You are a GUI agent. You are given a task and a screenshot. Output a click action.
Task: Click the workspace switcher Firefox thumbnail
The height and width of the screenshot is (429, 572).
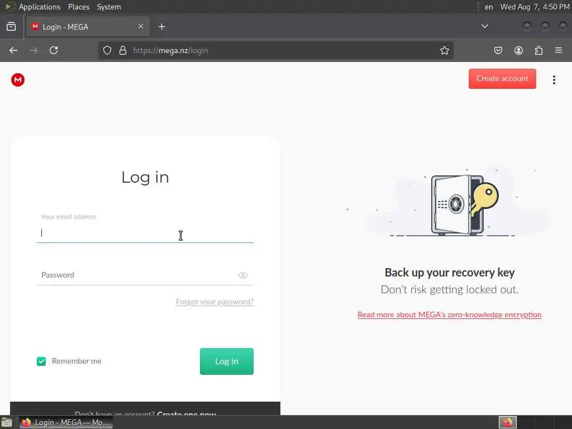click(508, 422)
